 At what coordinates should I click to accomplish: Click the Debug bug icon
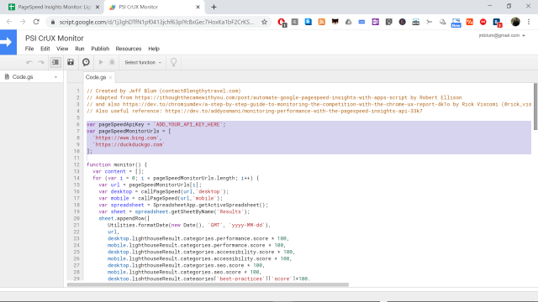click(x=112, y=62)
